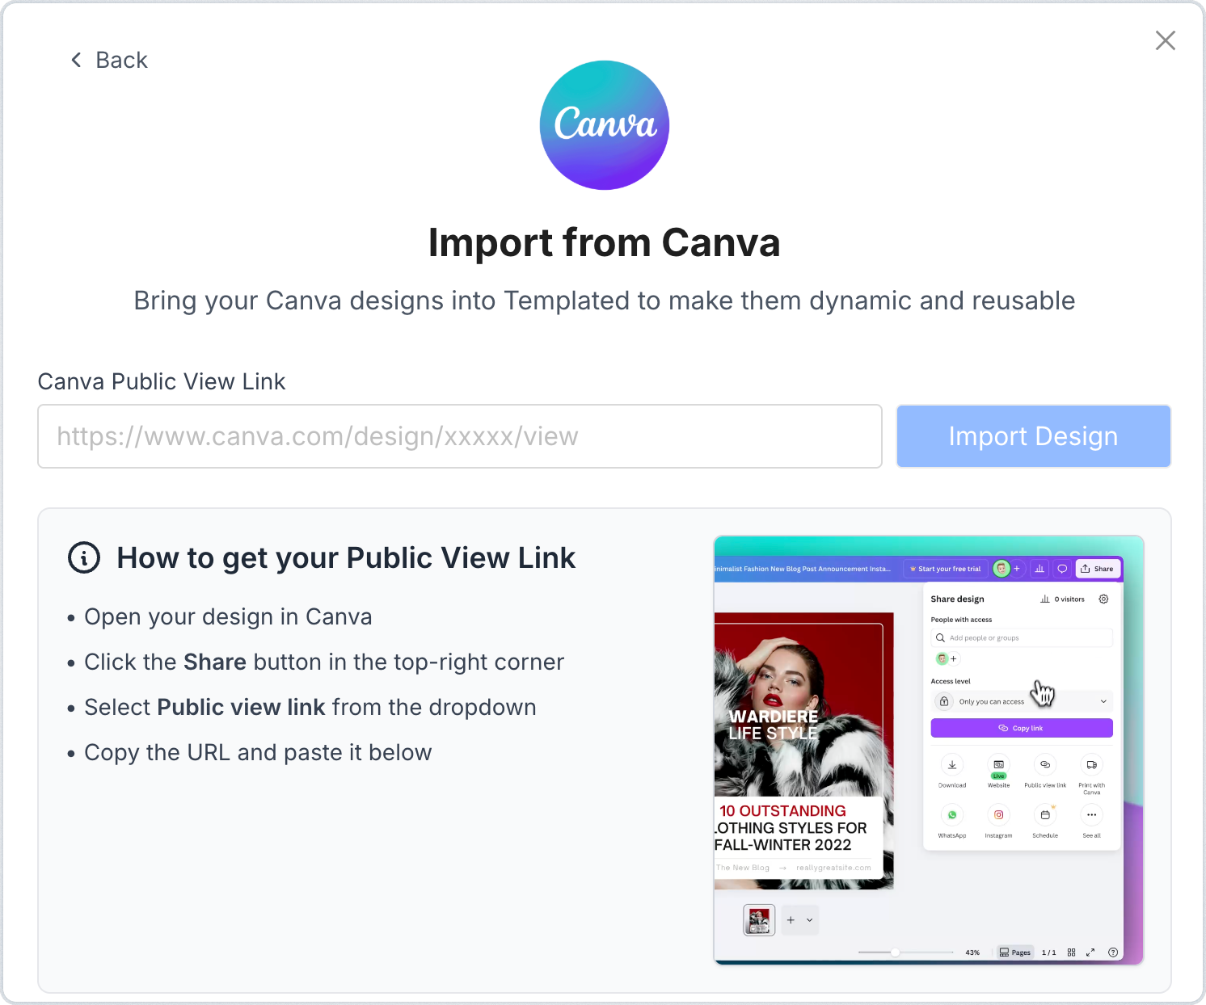This screenshot has width=1206, height=1005.
Task: Click Share button in Canva preview
Action: pos(1098,569)
